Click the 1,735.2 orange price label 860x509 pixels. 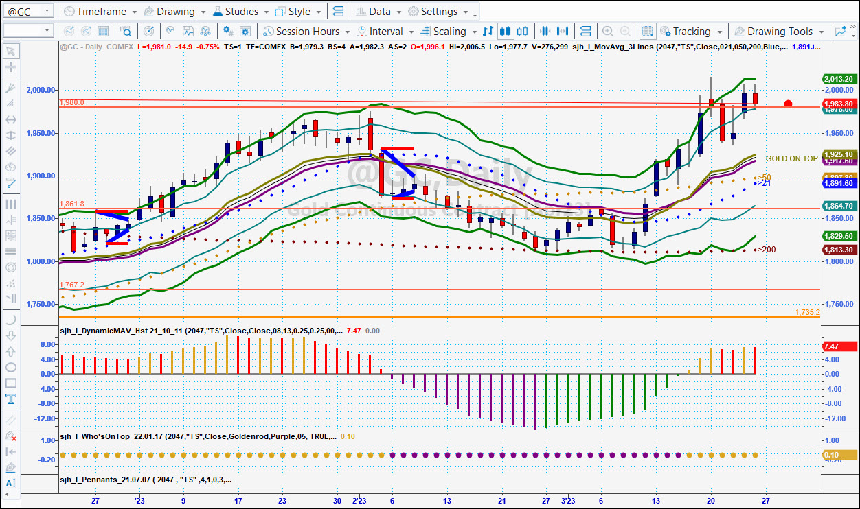(x=807, y=312)
